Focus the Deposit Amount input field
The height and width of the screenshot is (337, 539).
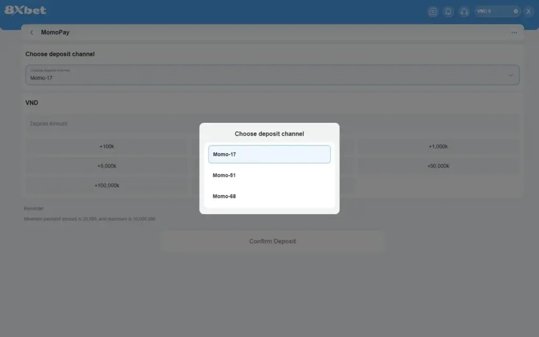(272, 123)
